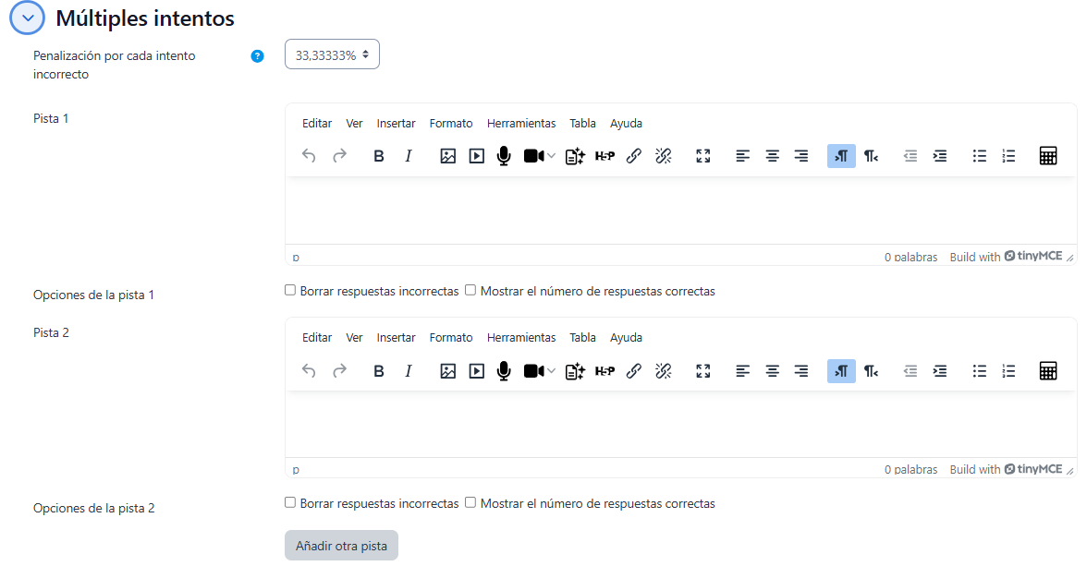Apply numbered list in Pista 2 editor
This screenshot has width=1087, height=566.
1009,370
